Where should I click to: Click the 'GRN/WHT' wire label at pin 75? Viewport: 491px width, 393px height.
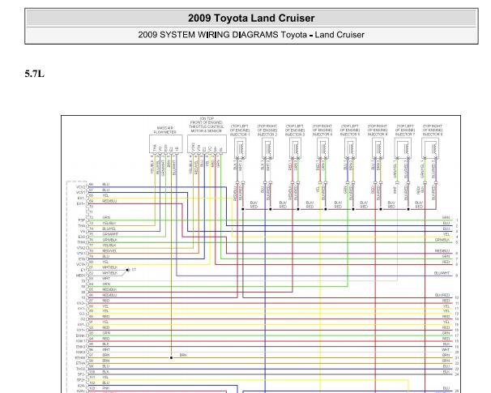tap(110, 234)
